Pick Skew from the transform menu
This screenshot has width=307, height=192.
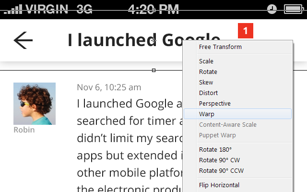(x=206, y=83)
